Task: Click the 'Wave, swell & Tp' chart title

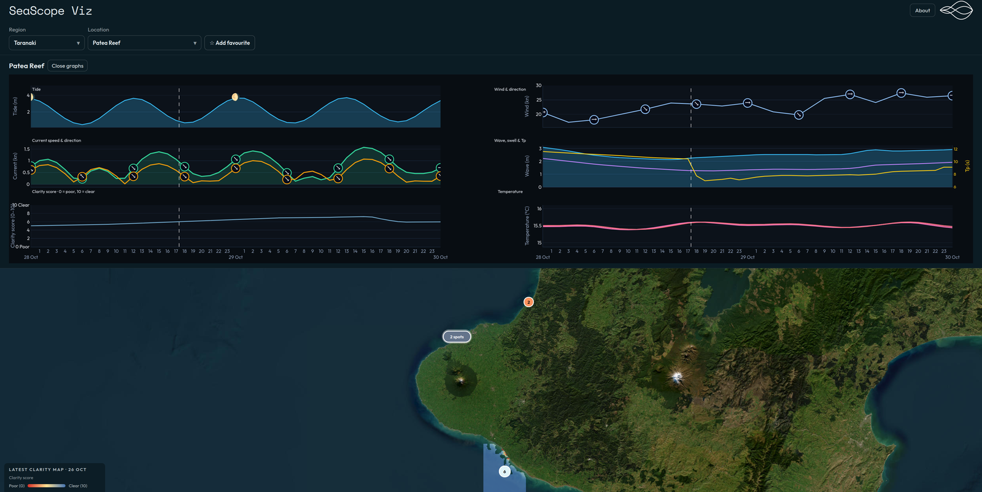Action: click(510, 140)
